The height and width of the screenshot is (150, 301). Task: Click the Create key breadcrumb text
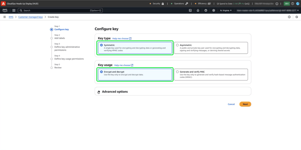pos(53,17)
